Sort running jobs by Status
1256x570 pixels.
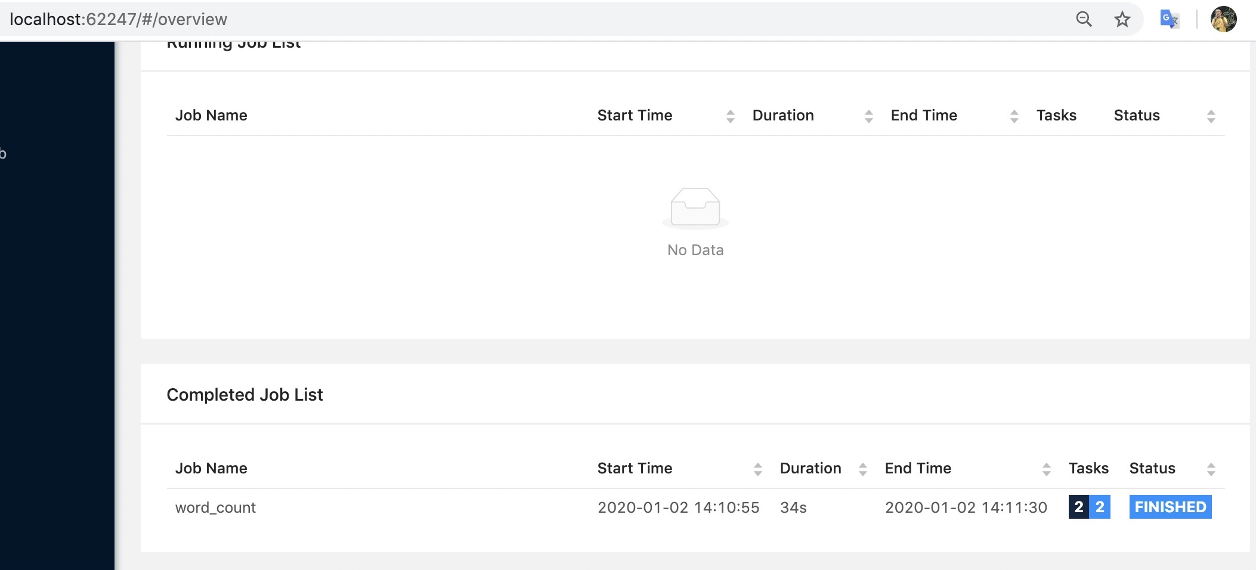(x=1211, y=116)
